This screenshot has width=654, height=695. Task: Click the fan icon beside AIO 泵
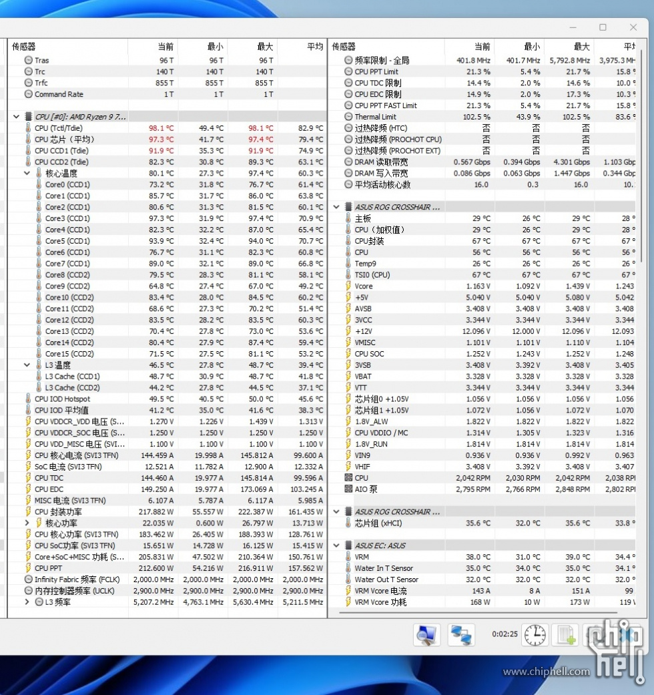click(x=348, y=489)
